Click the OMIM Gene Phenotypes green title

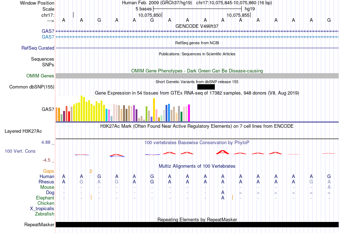tap(197, 71)
